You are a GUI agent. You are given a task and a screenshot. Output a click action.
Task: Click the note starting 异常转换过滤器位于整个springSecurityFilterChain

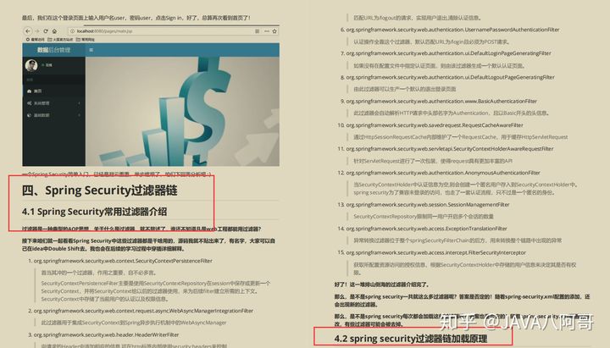pyautogui.click(x=457, y=240)
